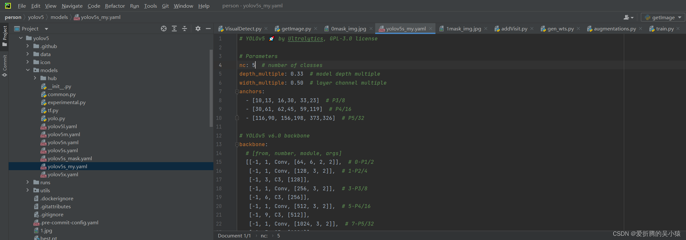The image size is (686, 240).
Task: Expand the utils folder
Action: [28, 190]
